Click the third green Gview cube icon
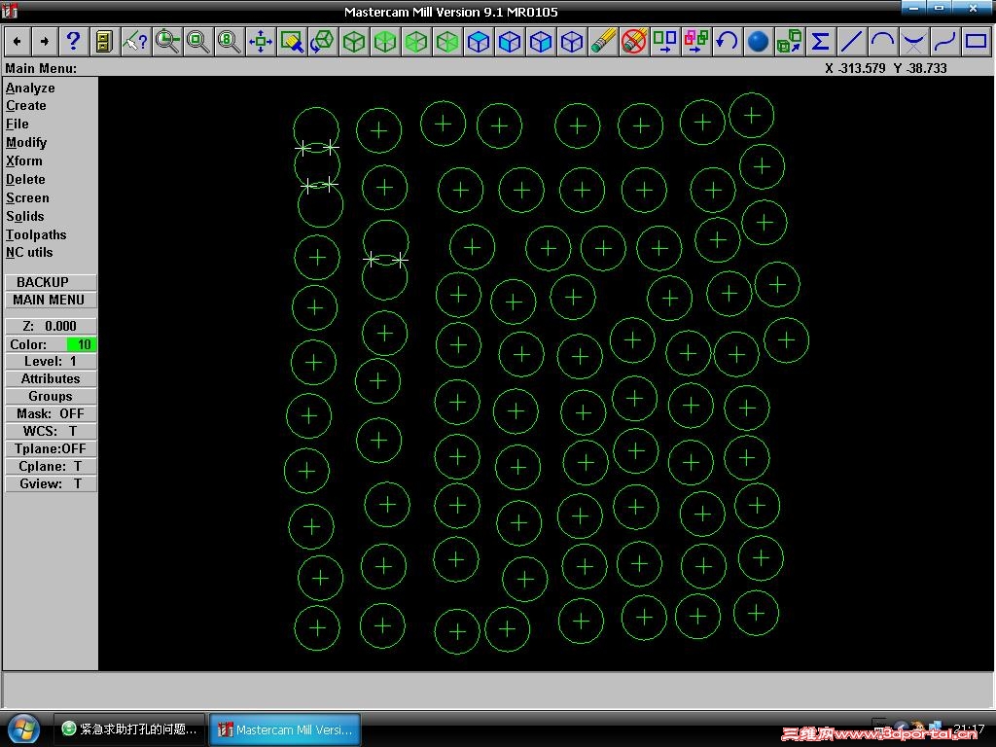 (x=415, y=42)
